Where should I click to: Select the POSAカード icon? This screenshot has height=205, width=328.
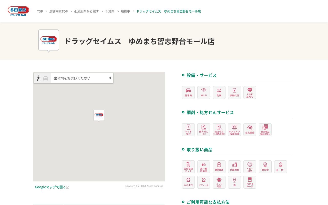(250, 182)
